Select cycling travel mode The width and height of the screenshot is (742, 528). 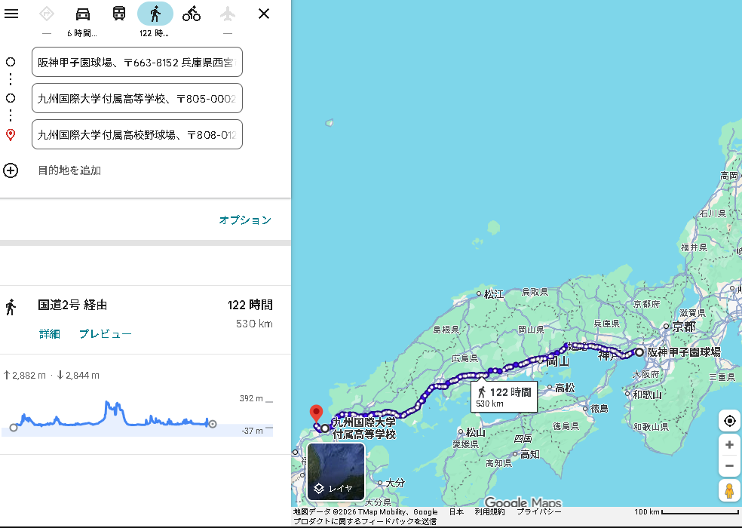(x=192, y=14)
